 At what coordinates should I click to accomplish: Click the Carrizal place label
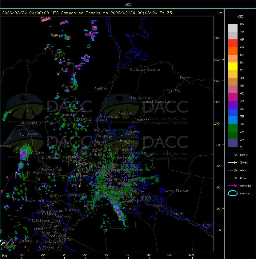(x=91, y=206)
